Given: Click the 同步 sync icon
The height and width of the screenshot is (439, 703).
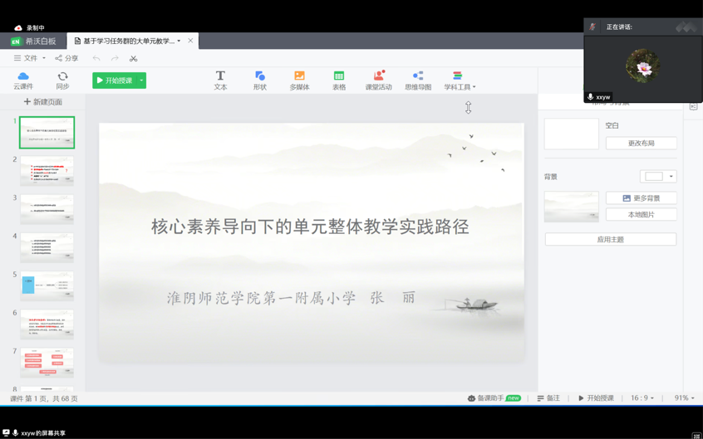Looking at the screenshot, I should [62, 80].
